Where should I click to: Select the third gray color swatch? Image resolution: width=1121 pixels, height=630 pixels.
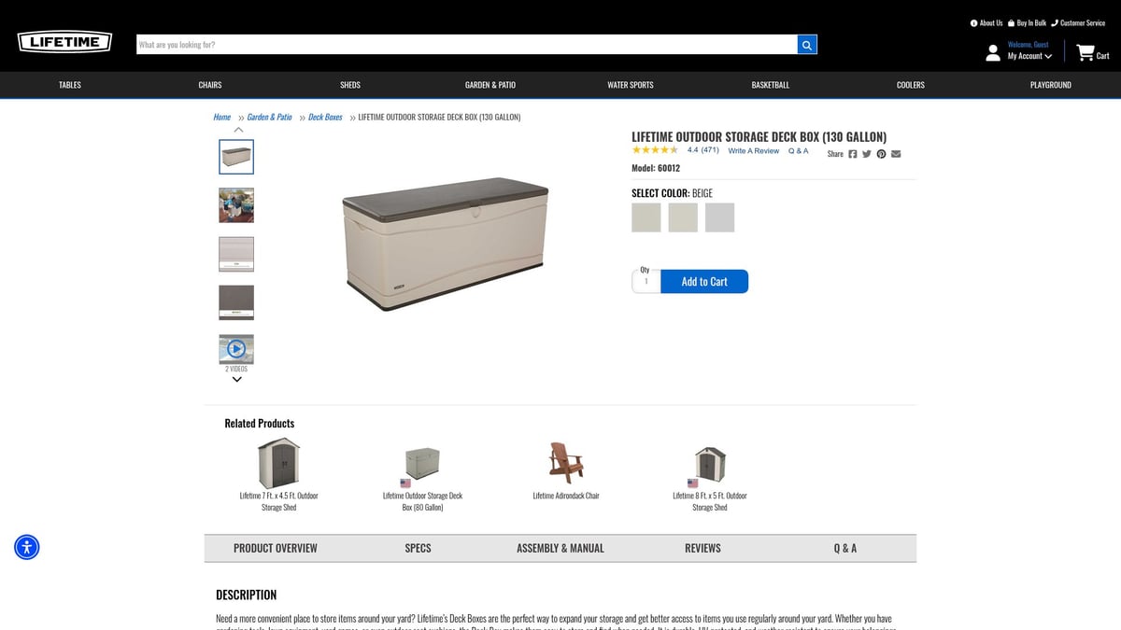(x=719, y=217)
